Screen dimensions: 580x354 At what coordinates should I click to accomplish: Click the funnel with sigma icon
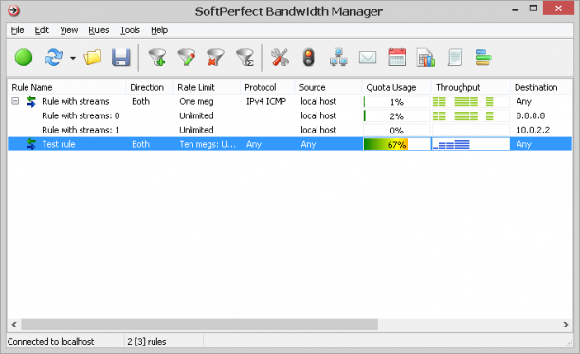tap(245, 58)
